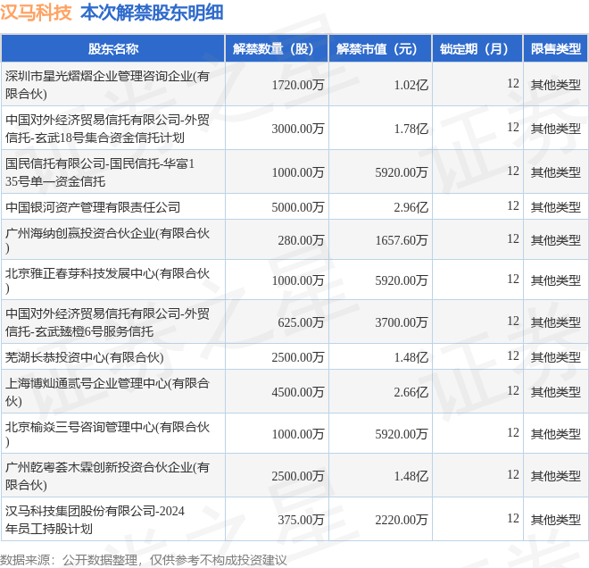Image resolution: width=589 pixels, height=568 pixels.
Task: Click 其他类型 in 中国银河资产 row
Action: point(556,207)
